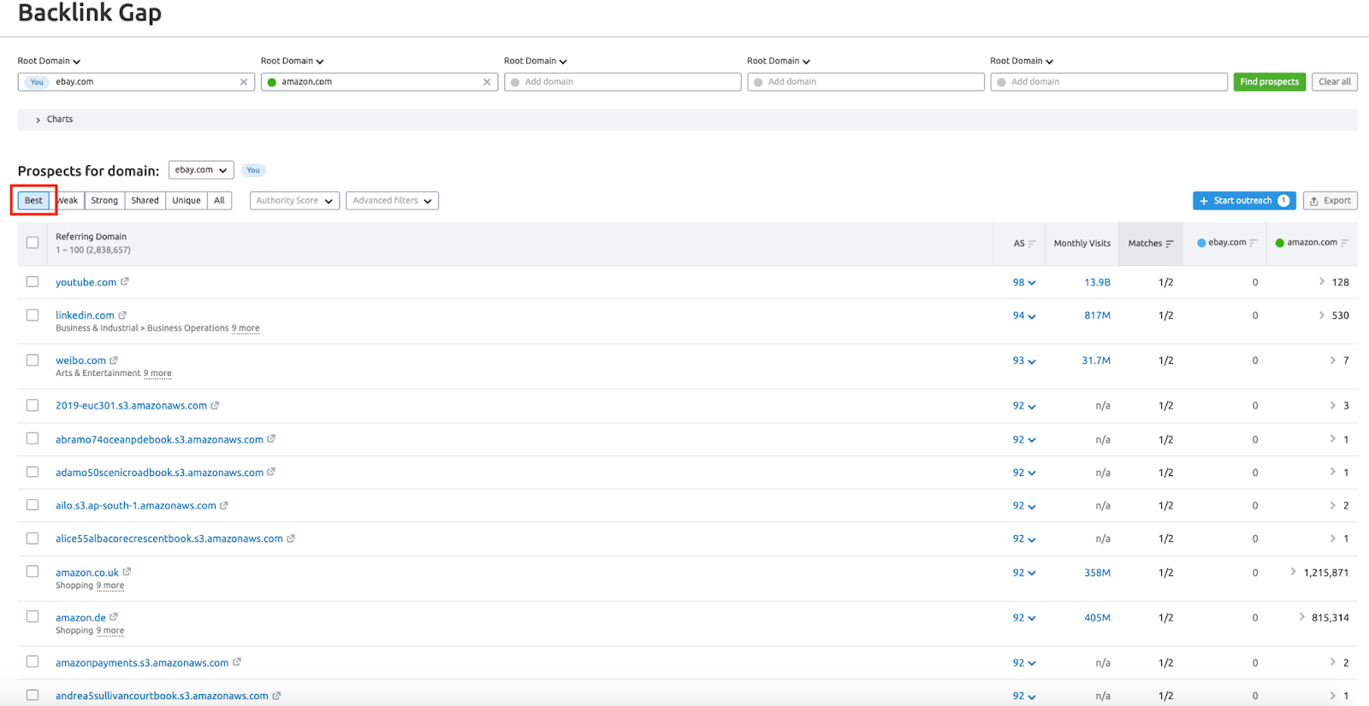
Task: Click the Matches column sort icon
Action: (1170, 244)
